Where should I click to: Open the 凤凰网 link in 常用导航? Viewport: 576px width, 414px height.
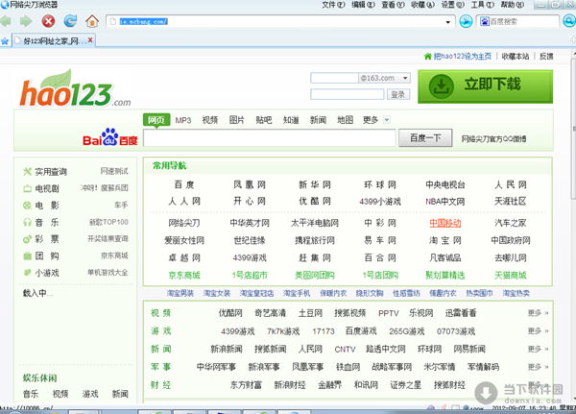[250, 184]
